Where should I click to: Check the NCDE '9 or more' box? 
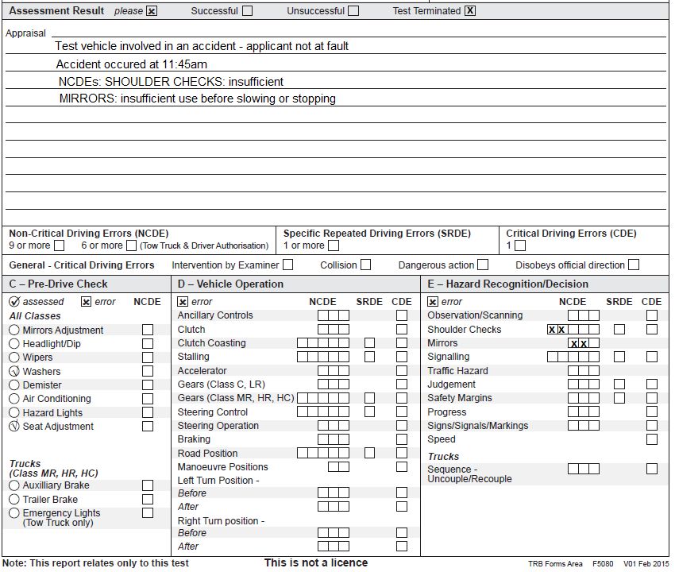(x=60, y=245)
